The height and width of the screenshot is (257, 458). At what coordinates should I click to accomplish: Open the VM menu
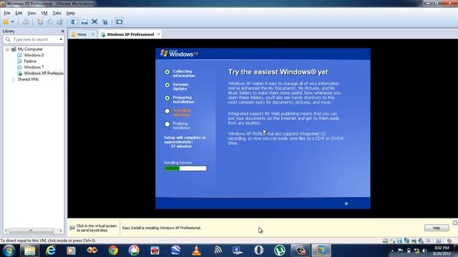[44, 13]
